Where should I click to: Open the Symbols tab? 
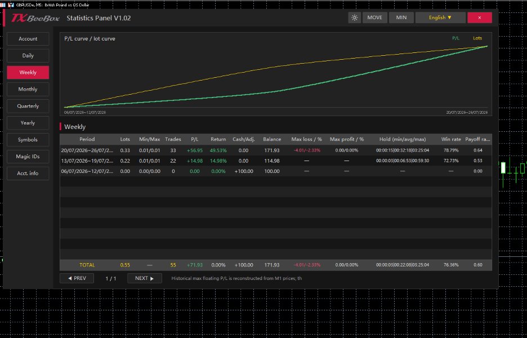(x=28, y=140)
